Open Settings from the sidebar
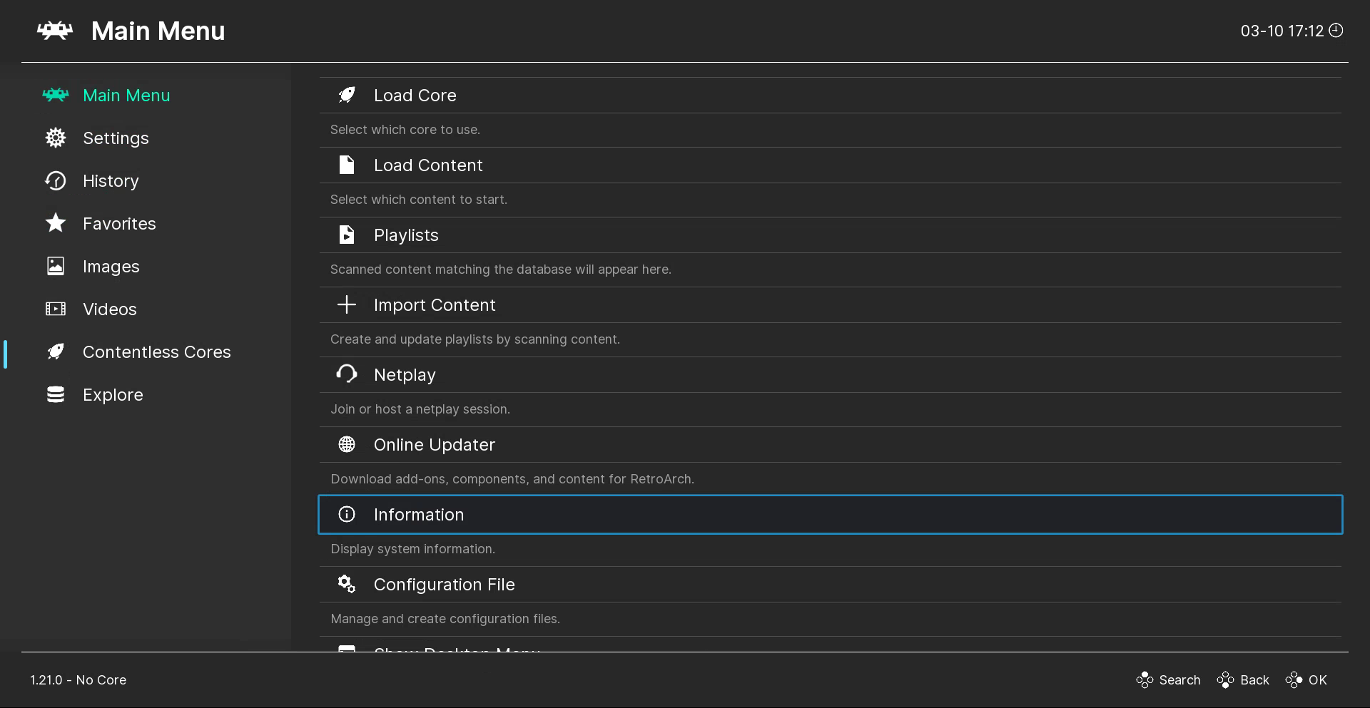Viewport: 1370px width, 708px height. click(x=116, y=138)
